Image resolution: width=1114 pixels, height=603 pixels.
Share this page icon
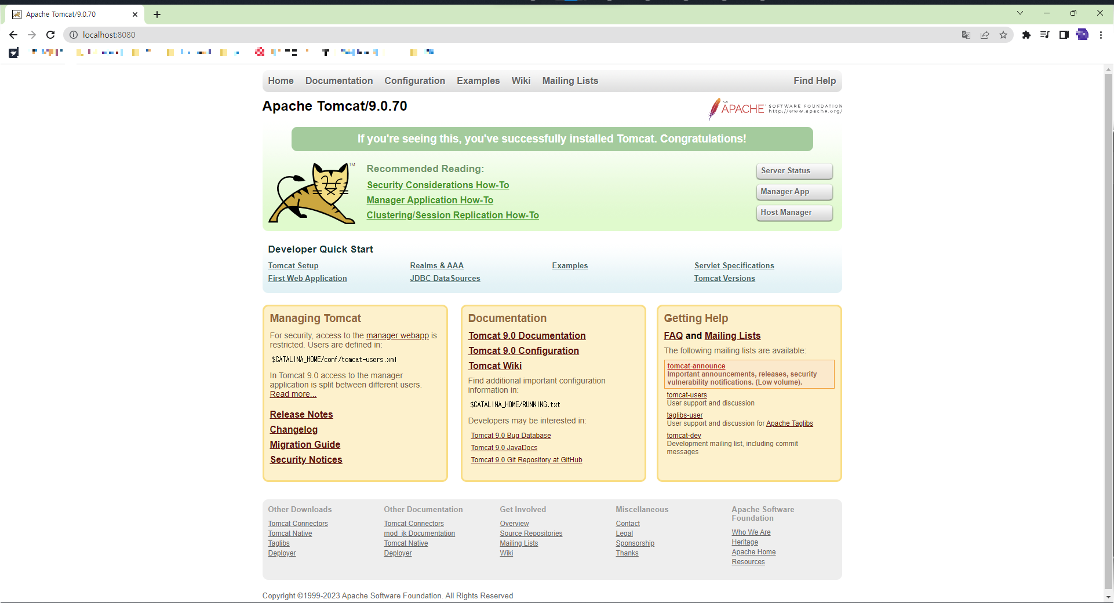tap(985, 35)
